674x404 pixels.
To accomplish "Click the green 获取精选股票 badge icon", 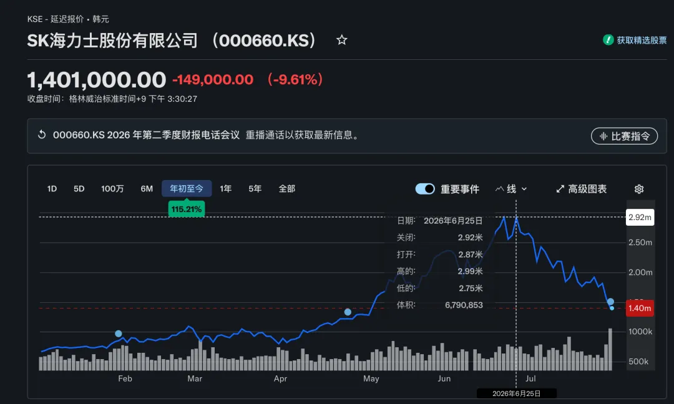I will tap(608, 40).
